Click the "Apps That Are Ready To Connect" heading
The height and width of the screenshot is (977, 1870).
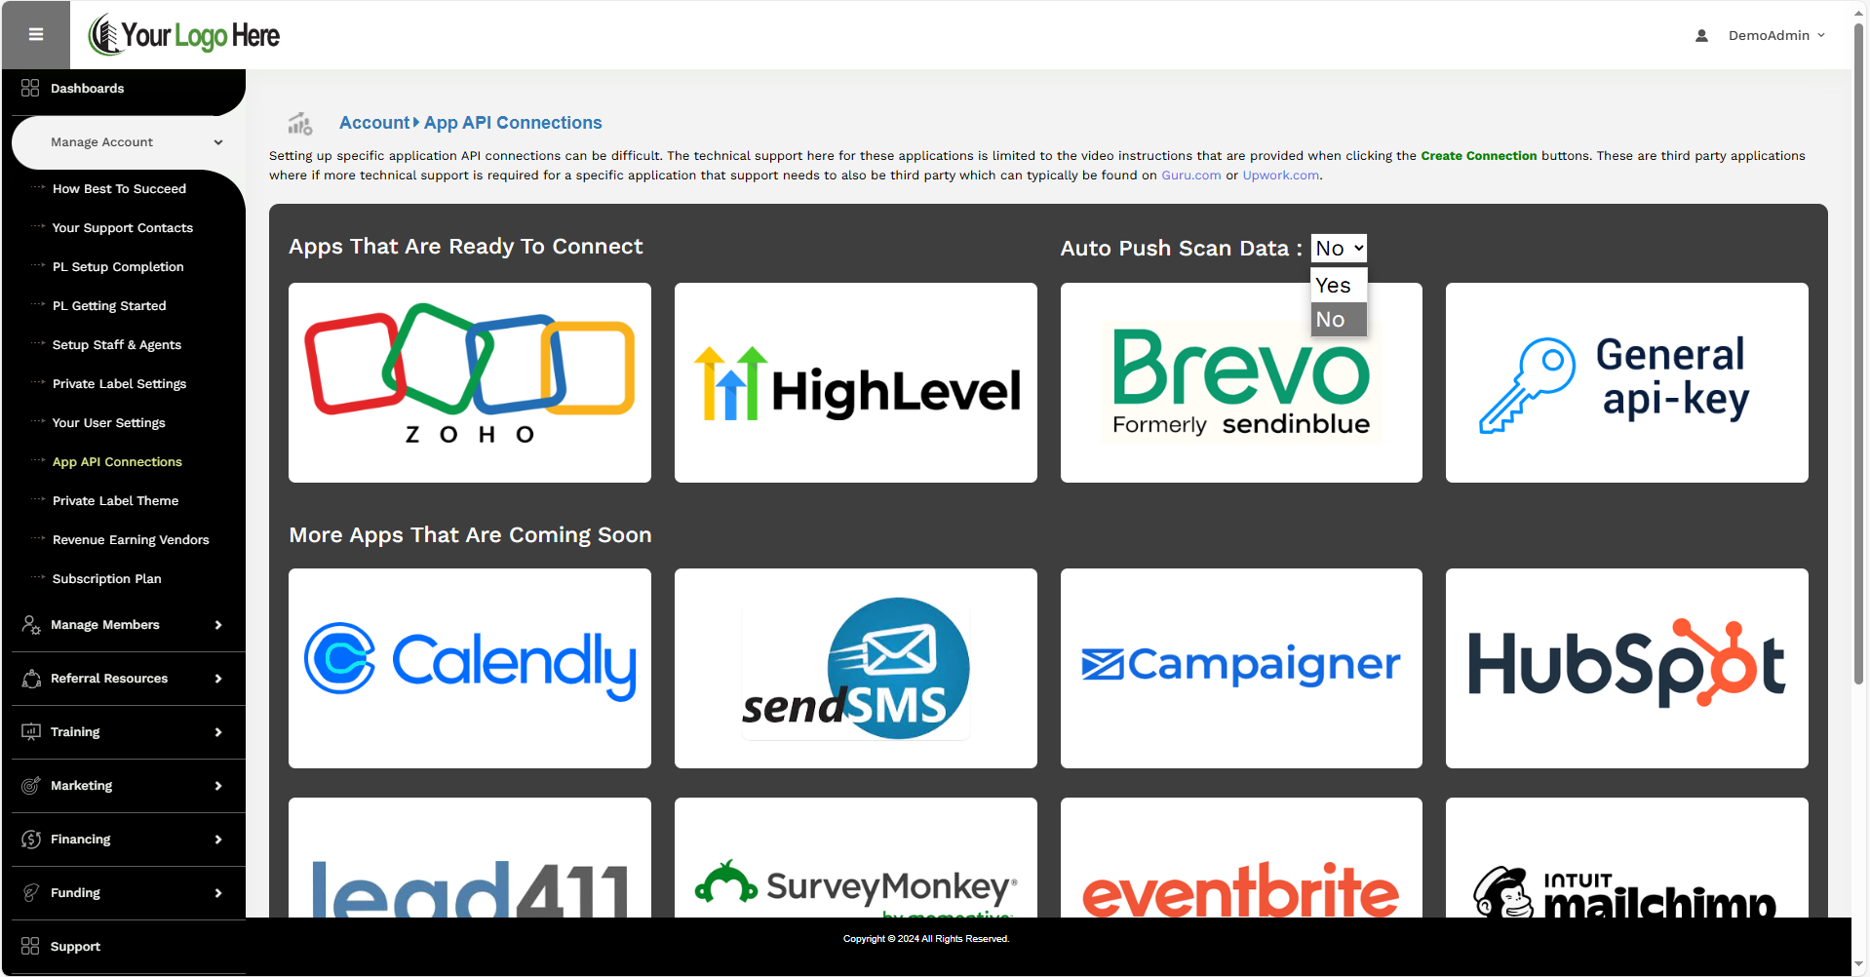click(466, 247)
